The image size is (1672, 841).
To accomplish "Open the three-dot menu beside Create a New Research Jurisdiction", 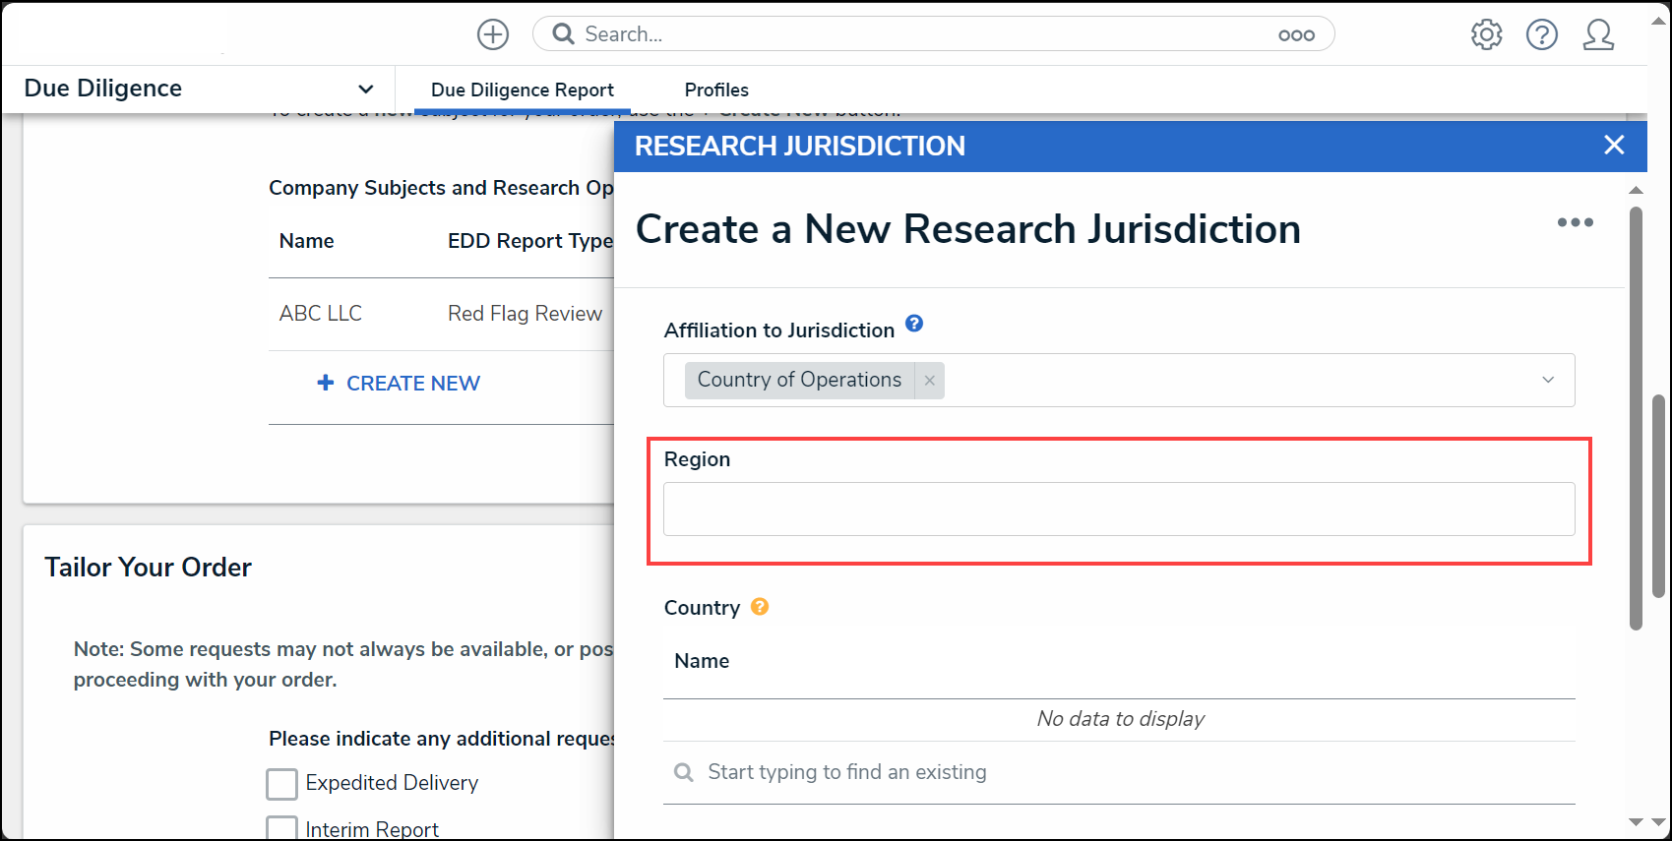I will pyautogui.click(x=1575, y=222).
